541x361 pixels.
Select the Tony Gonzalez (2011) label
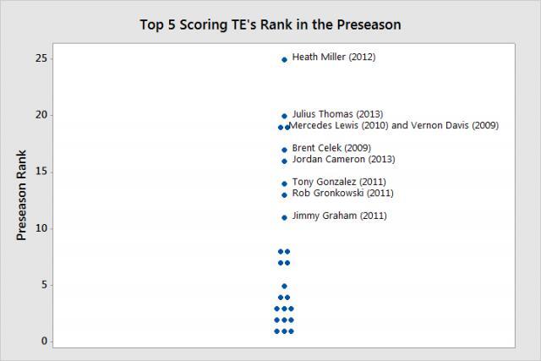[340, 182]
